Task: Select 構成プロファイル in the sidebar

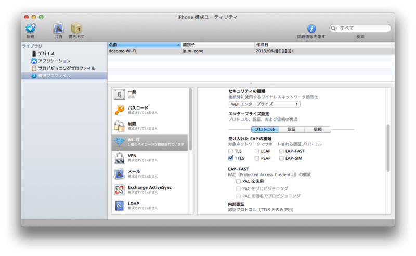Action: click(x=64, y=76)
